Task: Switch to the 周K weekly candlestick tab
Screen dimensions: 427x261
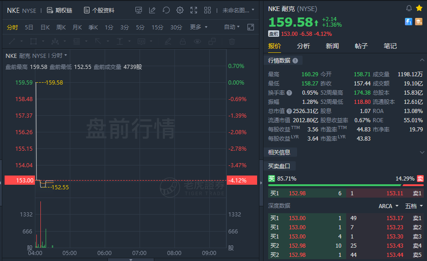Action: [x=61, y=27]
